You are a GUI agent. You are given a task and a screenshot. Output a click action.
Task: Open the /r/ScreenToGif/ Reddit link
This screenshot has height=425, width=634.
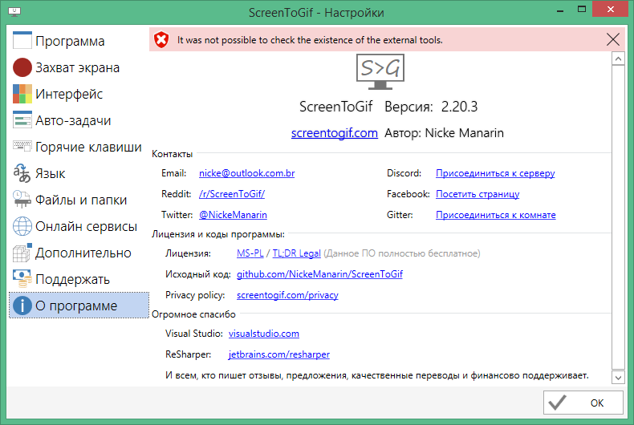[x=232, y=194]
